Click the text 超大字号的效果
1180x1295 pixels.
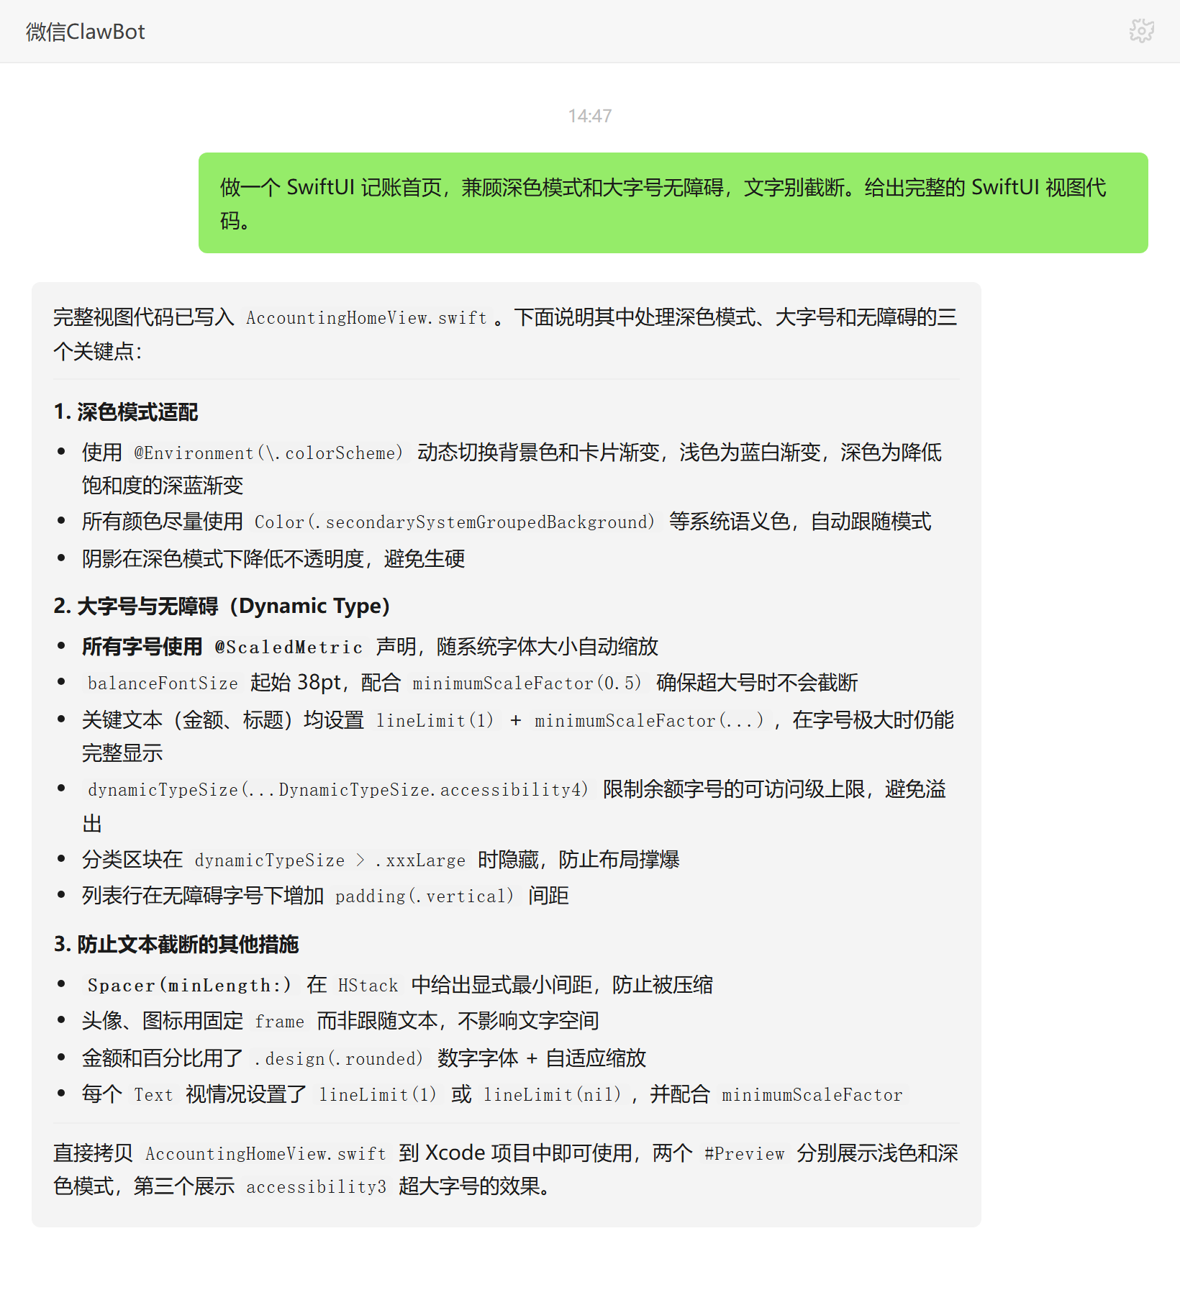click(x=469, y=1186)
